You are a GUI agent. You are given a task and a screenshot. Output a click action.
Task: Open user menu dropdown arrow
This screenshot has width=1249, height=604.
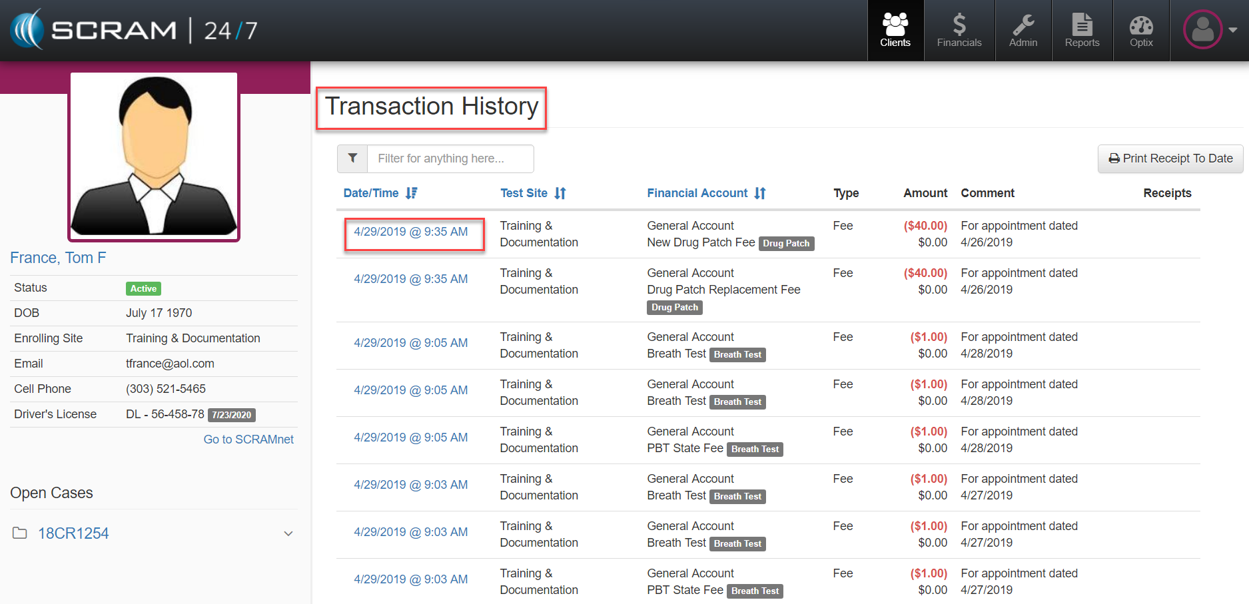[1233, 30]
